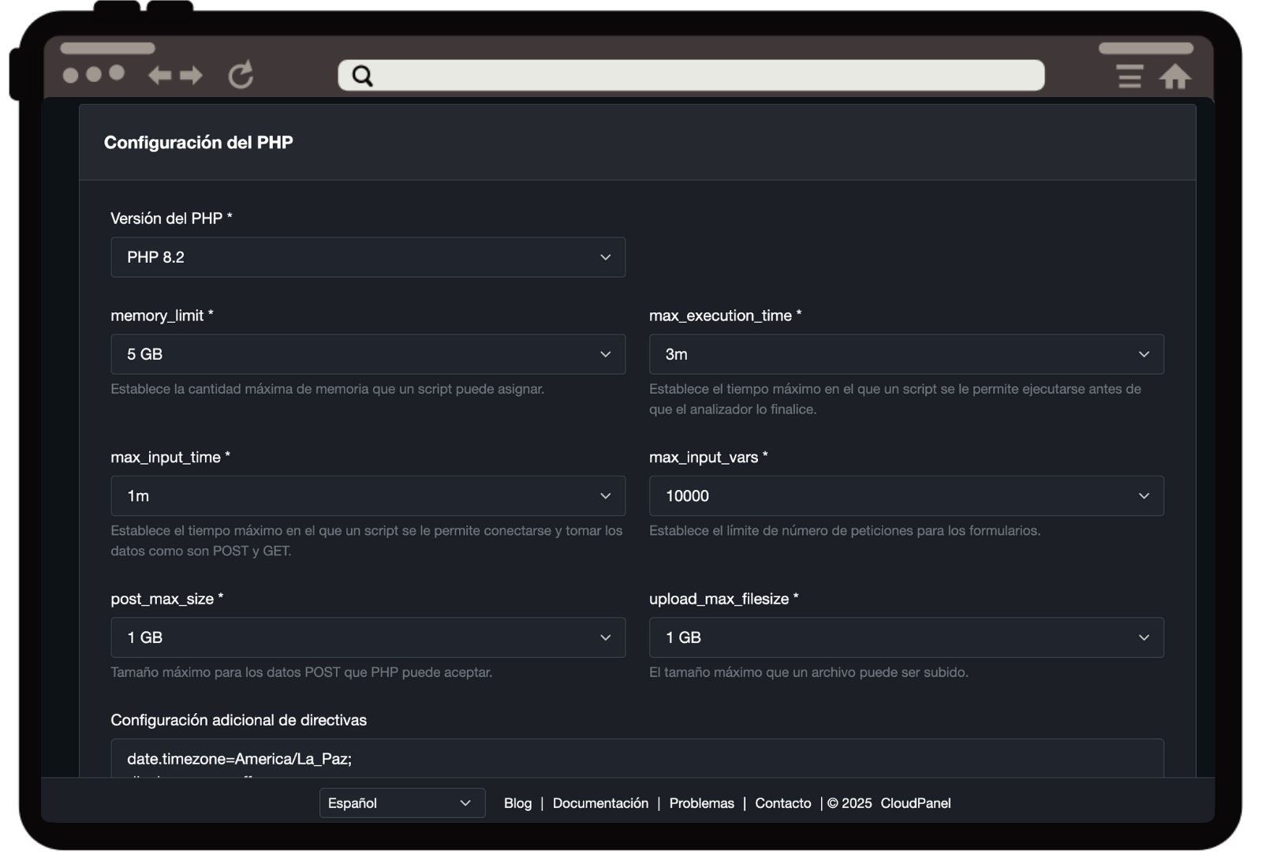This screenshot has width=1262, height=852.
Task: Select a max_input_vars value
Action: pyautogui.click(x=905, y=496)
